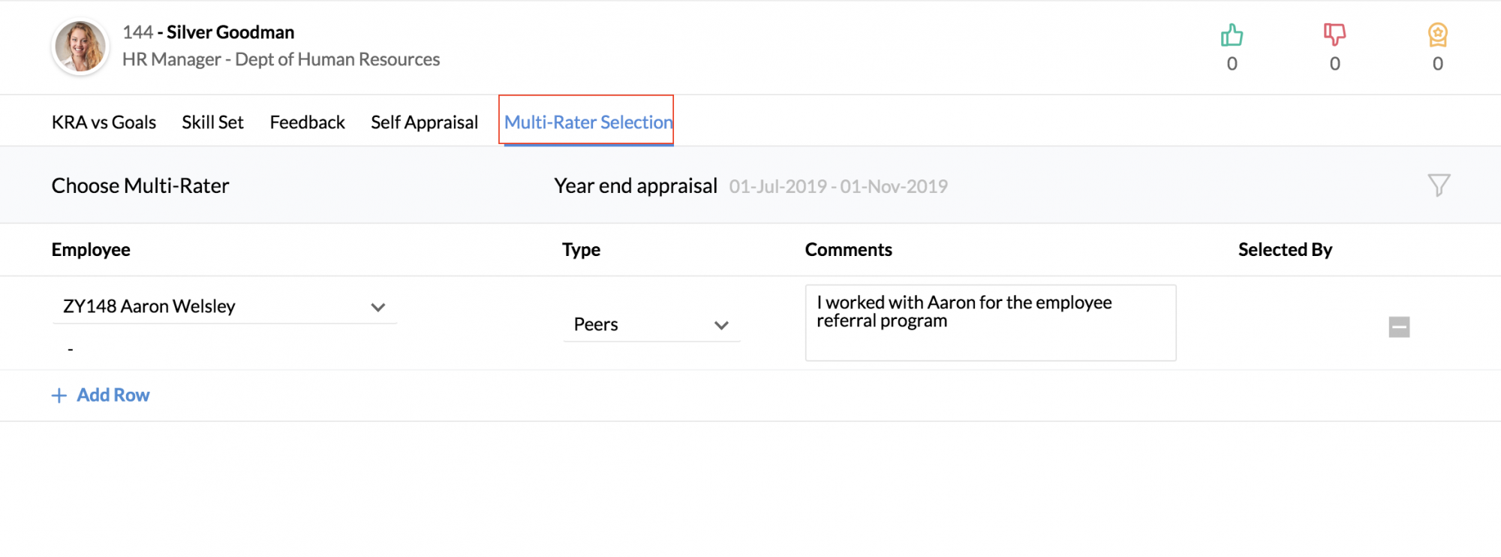Viewport: 1501px width, 557px height.
Task: Select the Self Appraisal tab
Action: pyautogui.click(x=424, y=122)
